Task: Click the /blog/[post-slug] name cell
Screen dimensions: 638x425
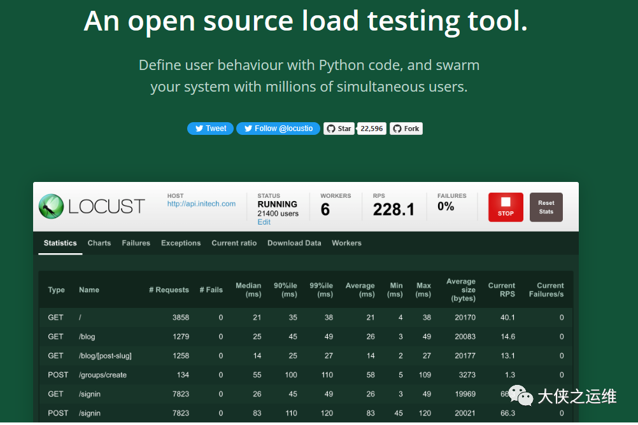Action: click(x=106, y=356)
